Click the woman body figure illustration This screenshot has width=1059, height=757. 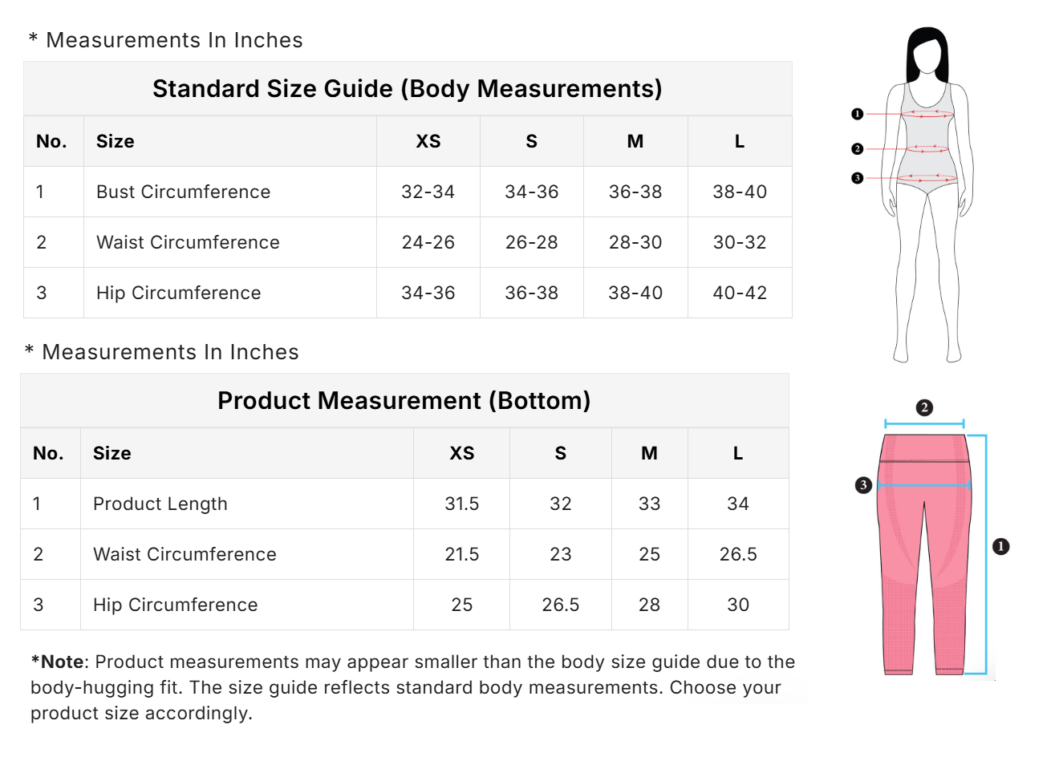point(927,241)
